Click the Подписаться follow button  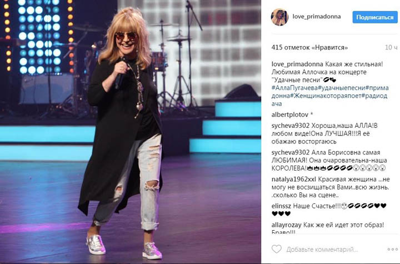coord(375,17)
